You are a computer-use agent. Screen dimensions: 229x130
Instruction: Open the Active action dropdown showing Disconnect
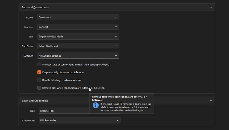(78, 17)
